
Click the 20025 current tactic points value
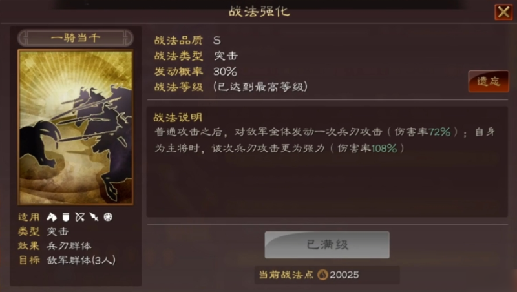click(344, 275)
